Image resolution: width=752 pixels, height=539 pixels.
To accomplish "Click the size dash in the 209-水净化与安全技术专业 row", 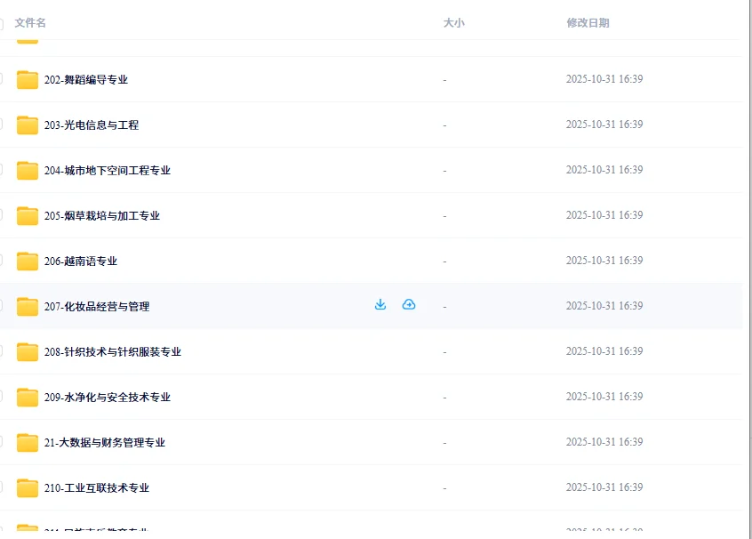I will (444, 398).
